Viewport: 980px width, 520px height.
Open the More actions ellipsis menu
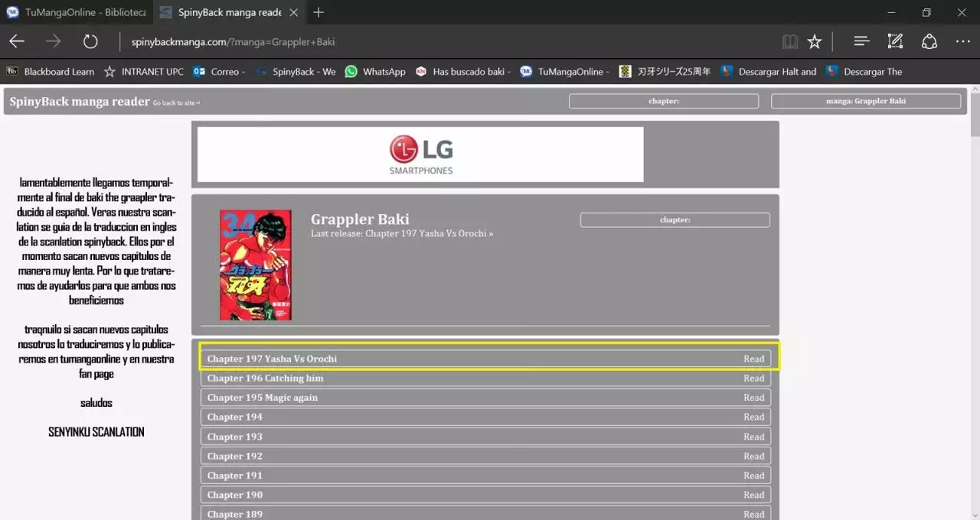[962, 41]
